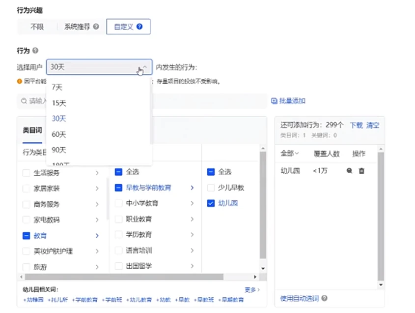Click the search icon in 幼儿园 row
The width and height of the screenshot is (415, 313).
click(349, 171)
